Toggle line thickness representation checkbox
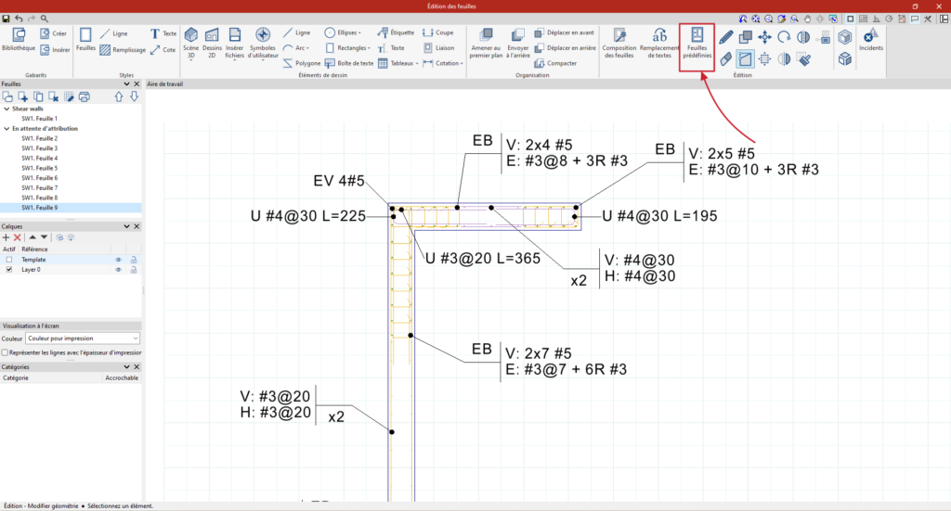 (x=6, y=352)
